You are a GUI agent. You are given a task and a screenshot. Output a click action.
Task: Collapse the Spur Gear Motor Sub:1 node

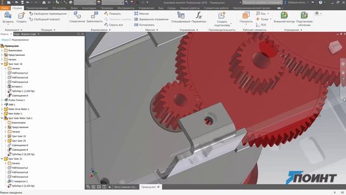pyautogui.click(x=2, y=118)
